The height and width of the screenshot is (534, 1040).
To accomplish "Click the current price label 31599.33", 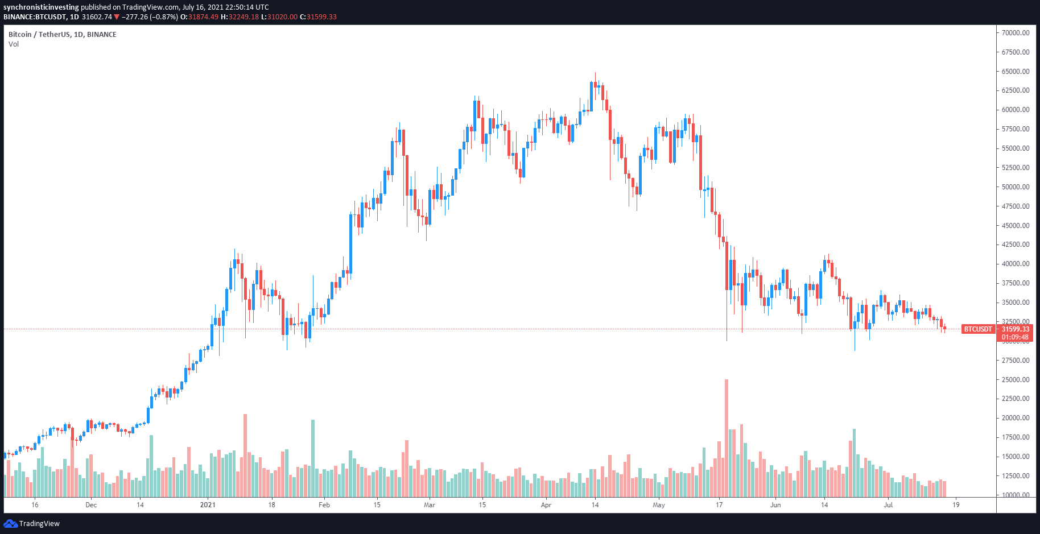I will coord(1016,329).
